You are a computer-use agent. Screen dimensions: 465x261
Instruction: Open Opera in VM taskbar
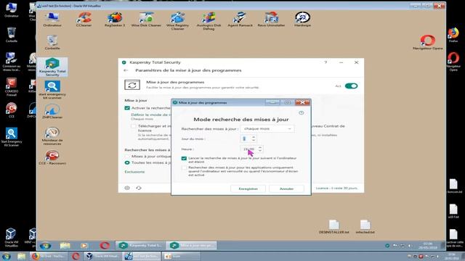pyautogui.click(x=104, y=245)
